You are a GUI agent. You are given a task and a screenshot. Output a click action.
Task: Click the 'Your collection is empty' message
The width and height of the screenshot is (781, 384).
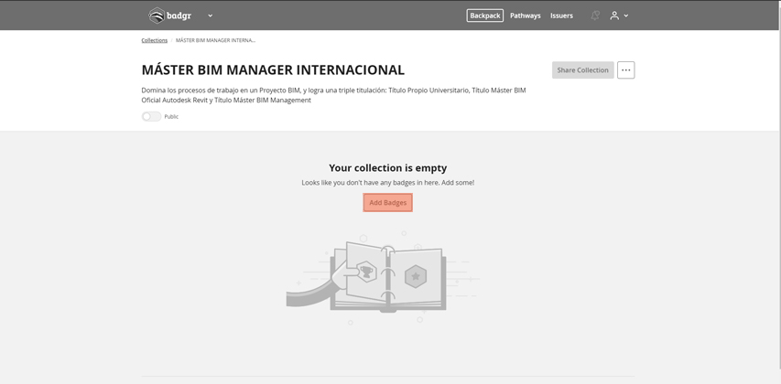coord(387,168)
